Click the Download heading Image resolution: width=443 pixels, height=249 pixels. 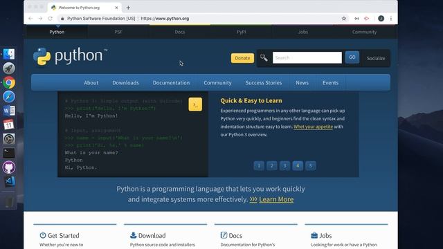point(152,235)
